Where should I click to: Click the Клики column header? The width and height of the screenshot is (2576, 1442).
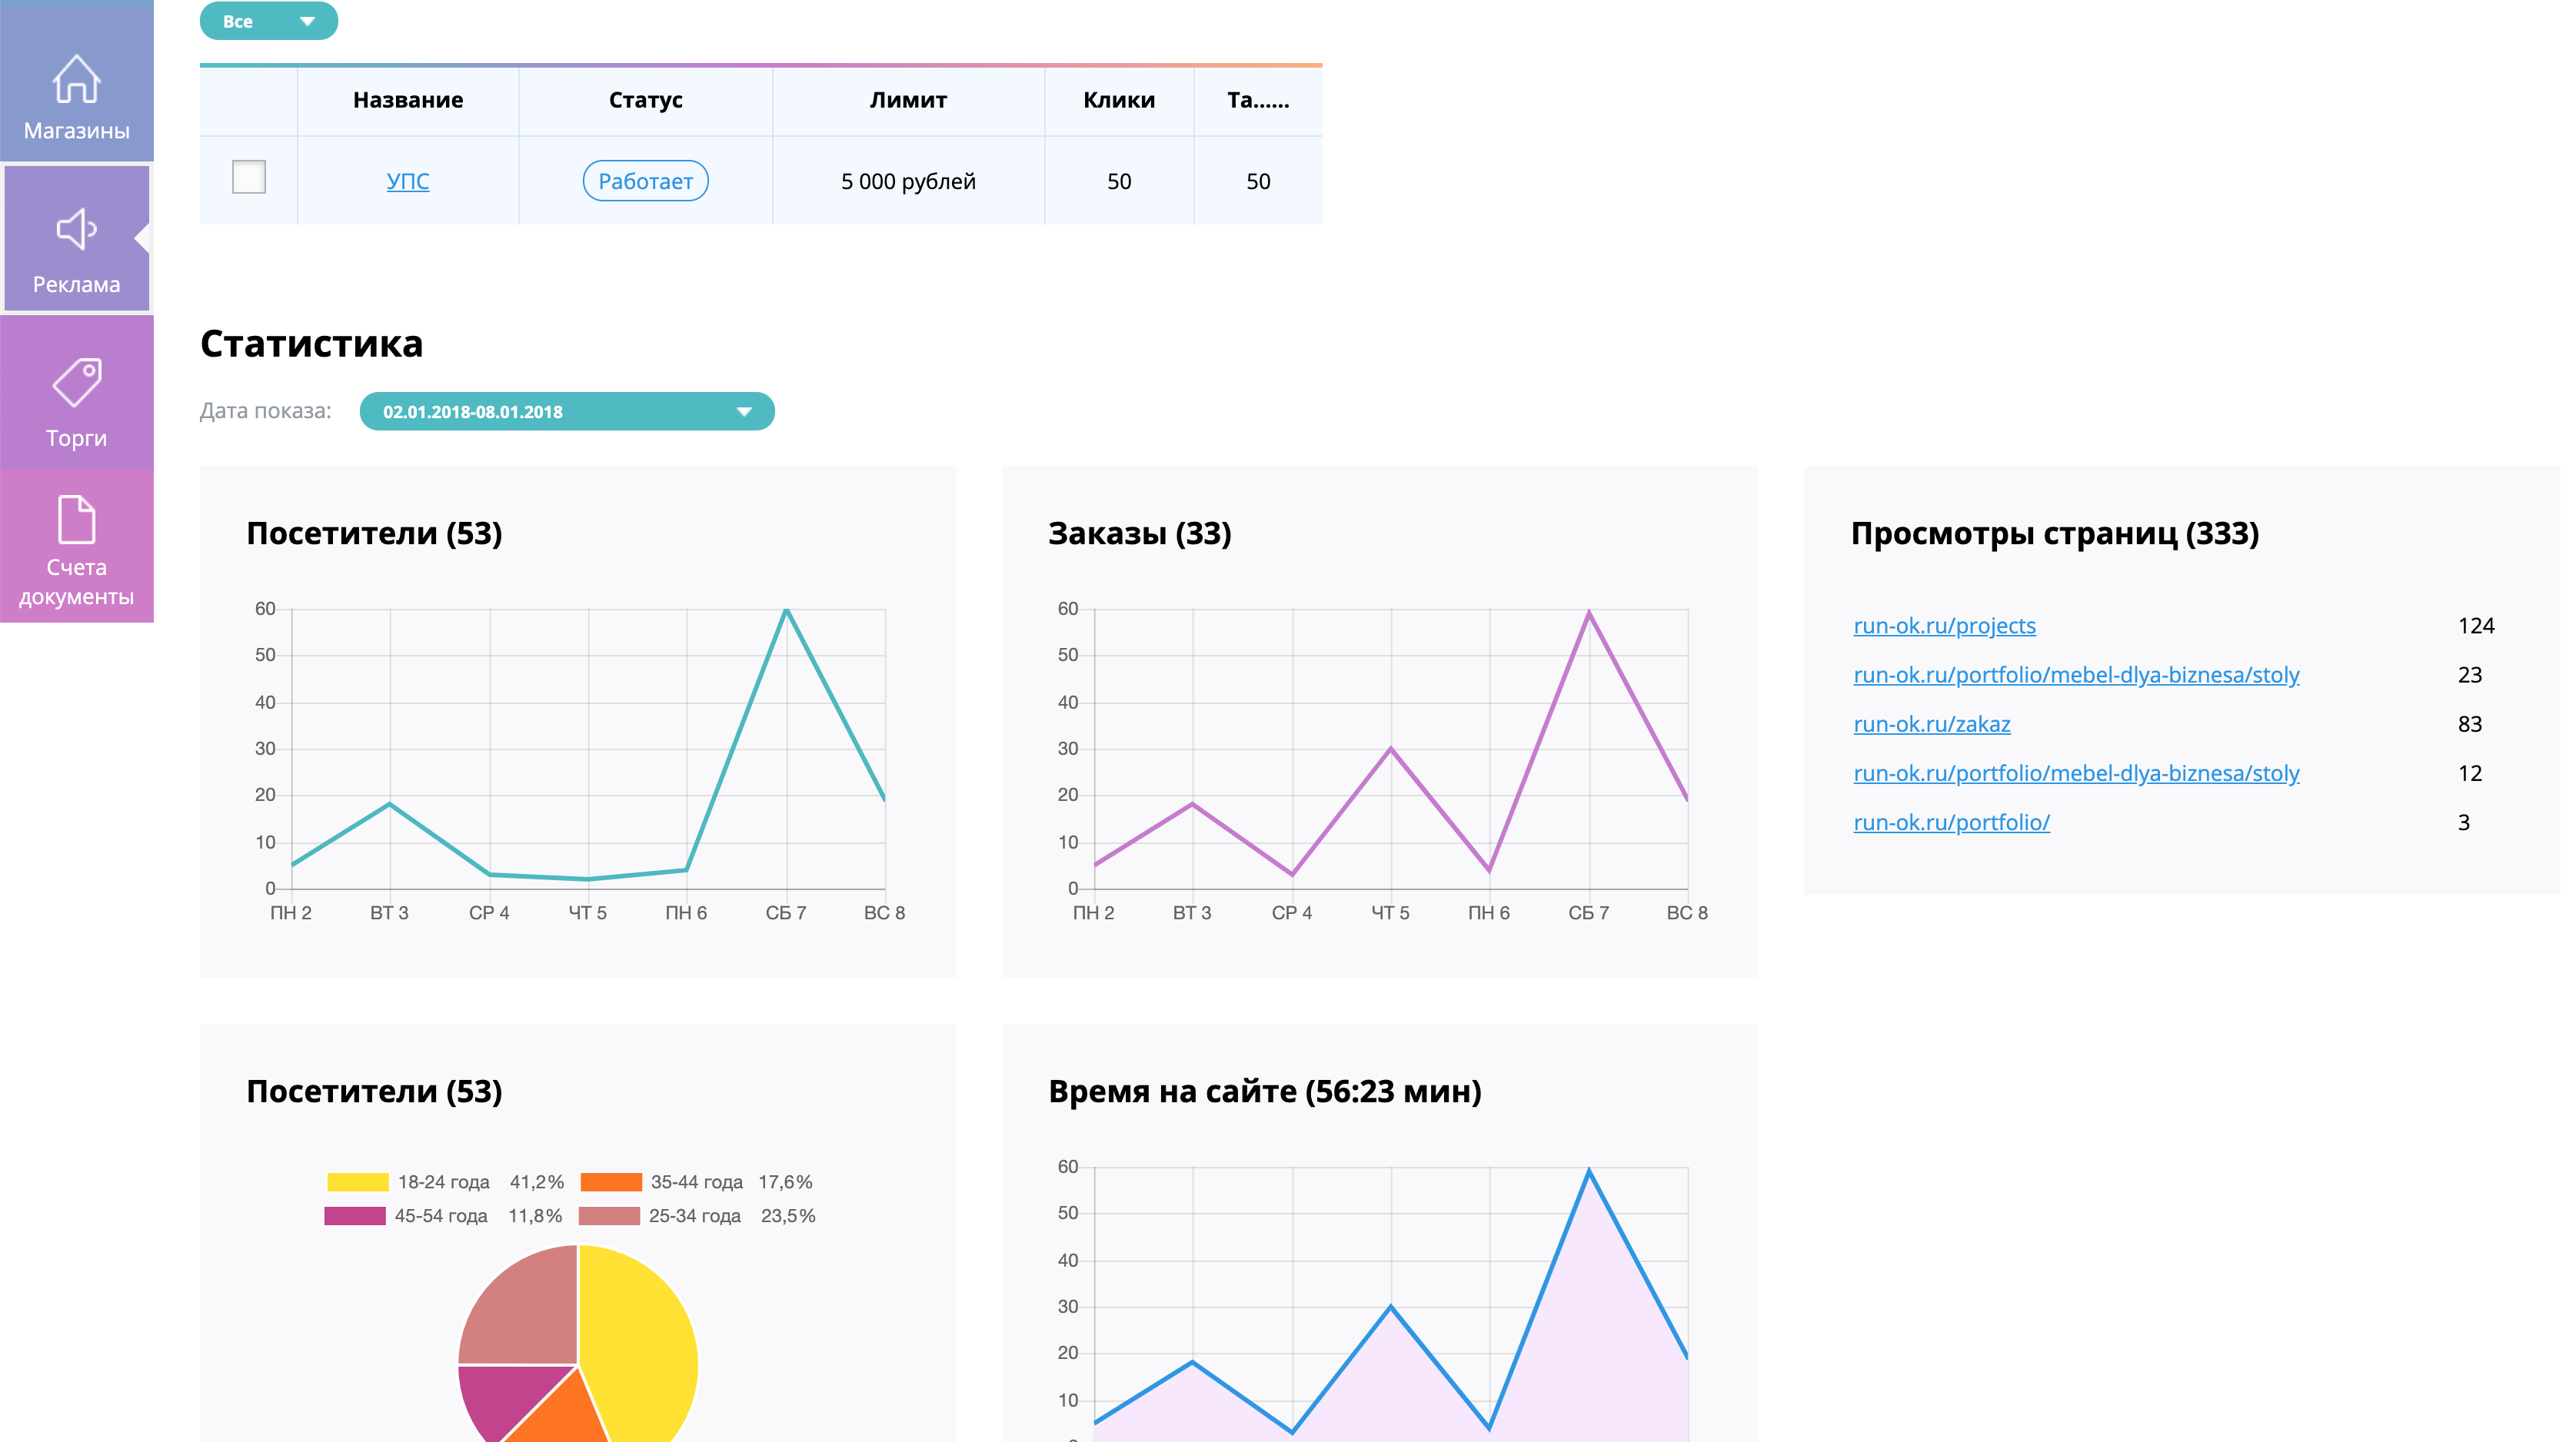click(1119, 100)
